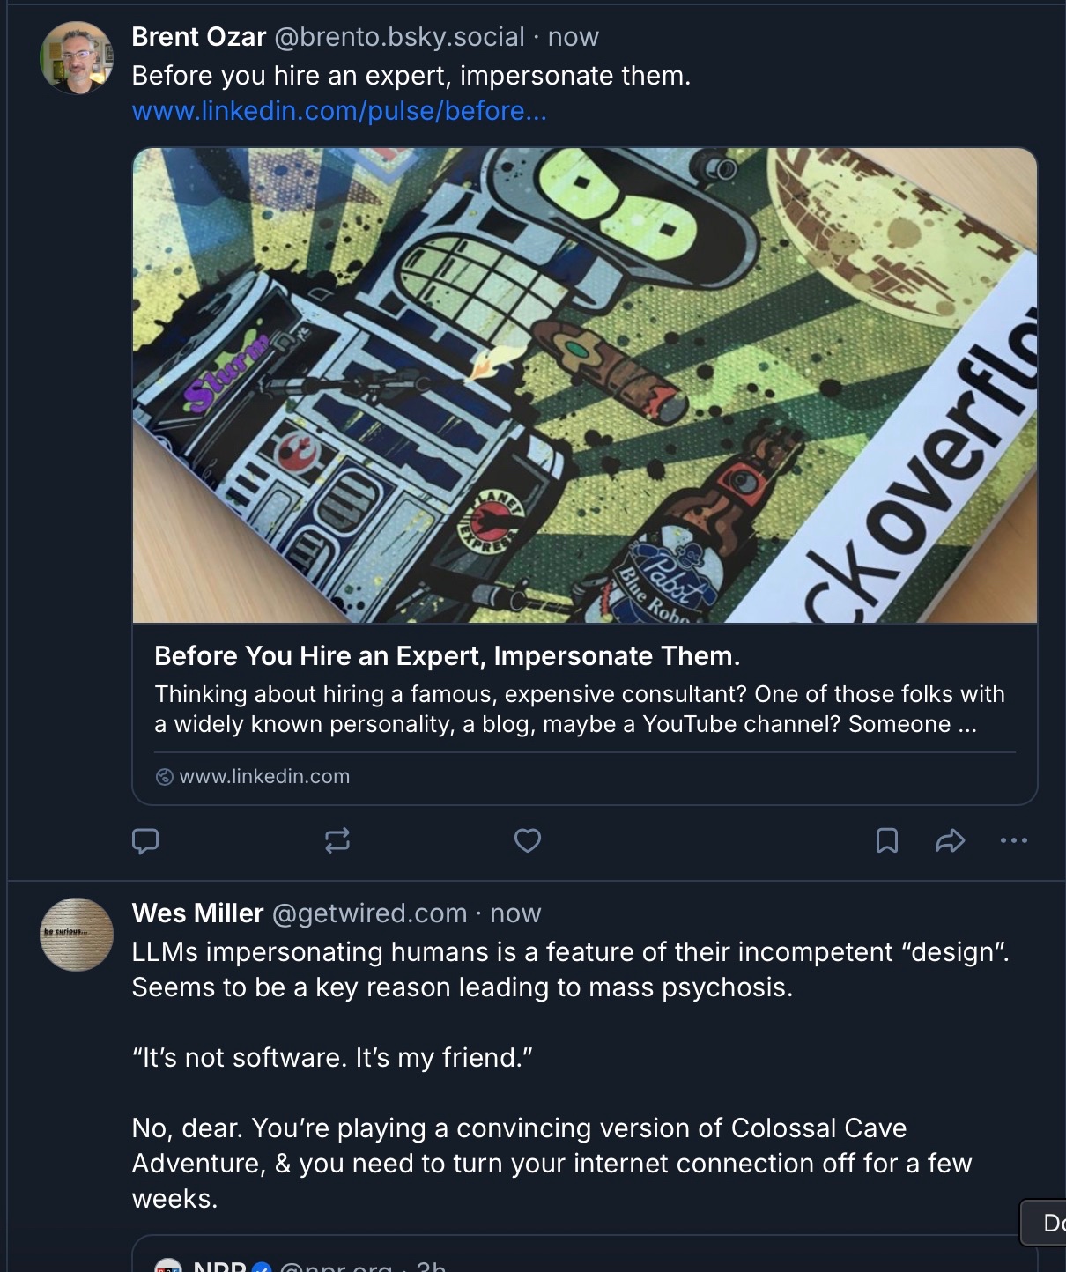Open the three-dot more options menu

tap(1013, 841)
